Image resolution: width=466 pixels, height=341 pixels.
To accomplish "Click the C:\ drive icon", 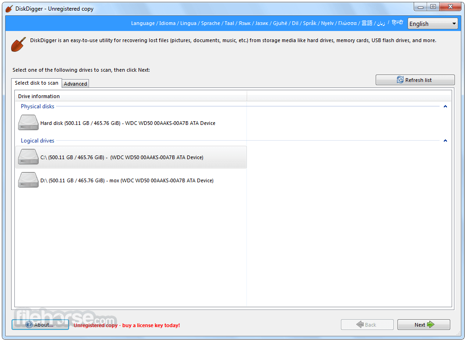I will pos(28,157).
